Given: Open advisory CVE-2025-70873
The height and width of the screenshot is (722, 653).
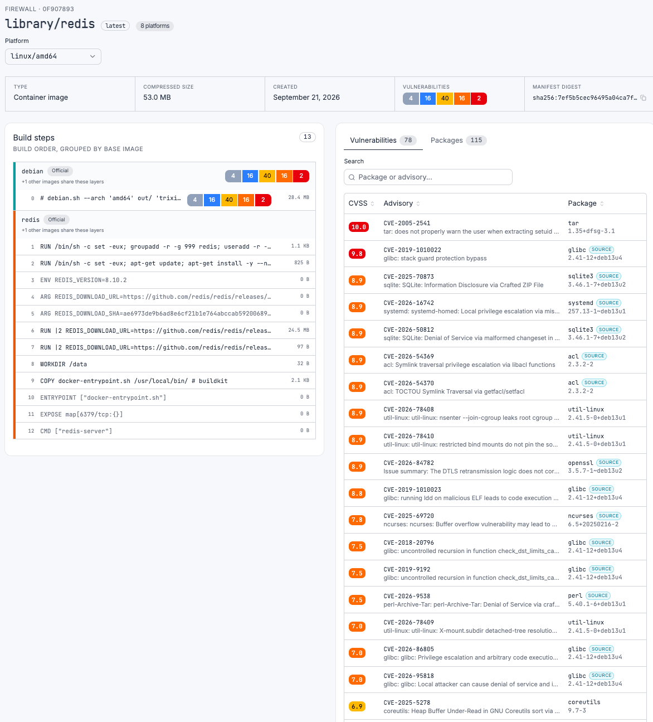Looking at the screenshot, I should click(x=408, y=277).
